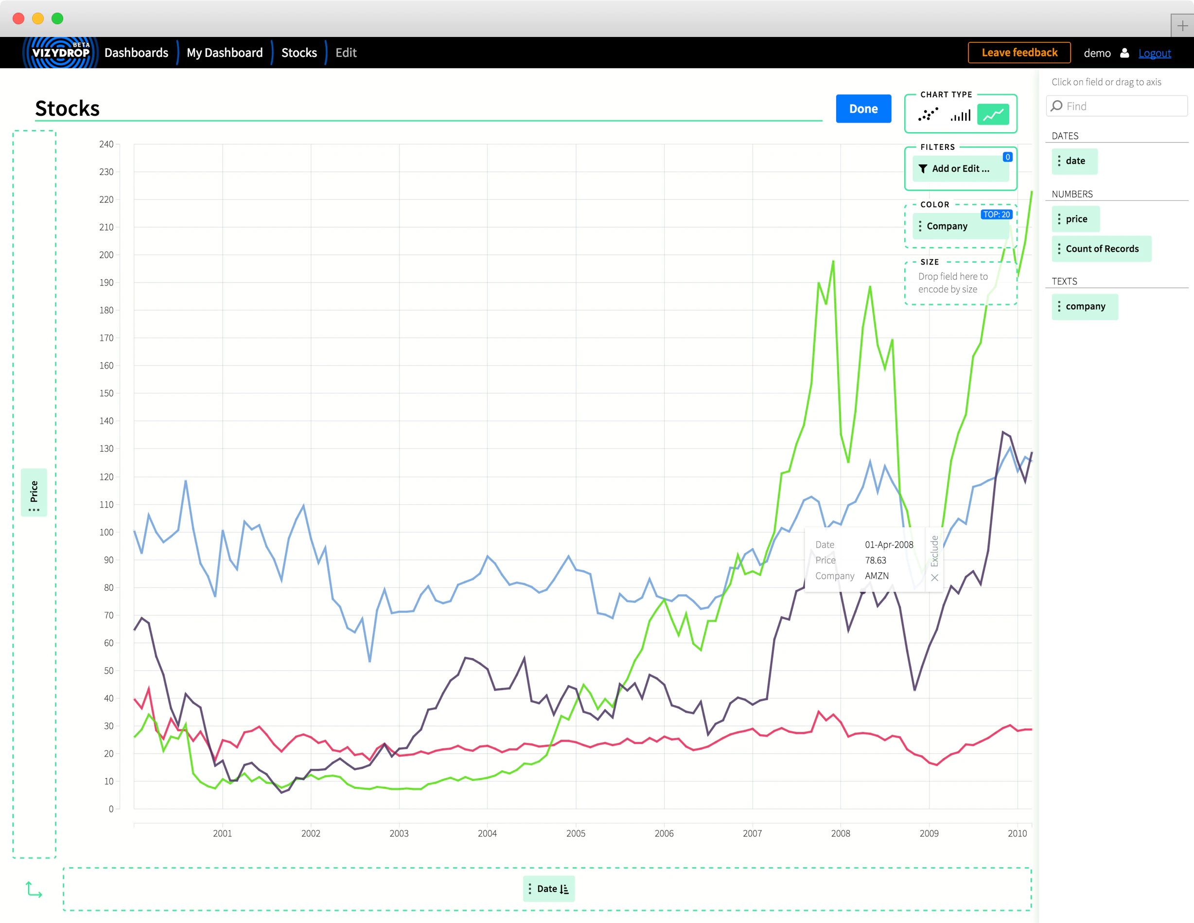1194x923 pixels.
Task: Open the Price axis field options
Action: point(34,509)
